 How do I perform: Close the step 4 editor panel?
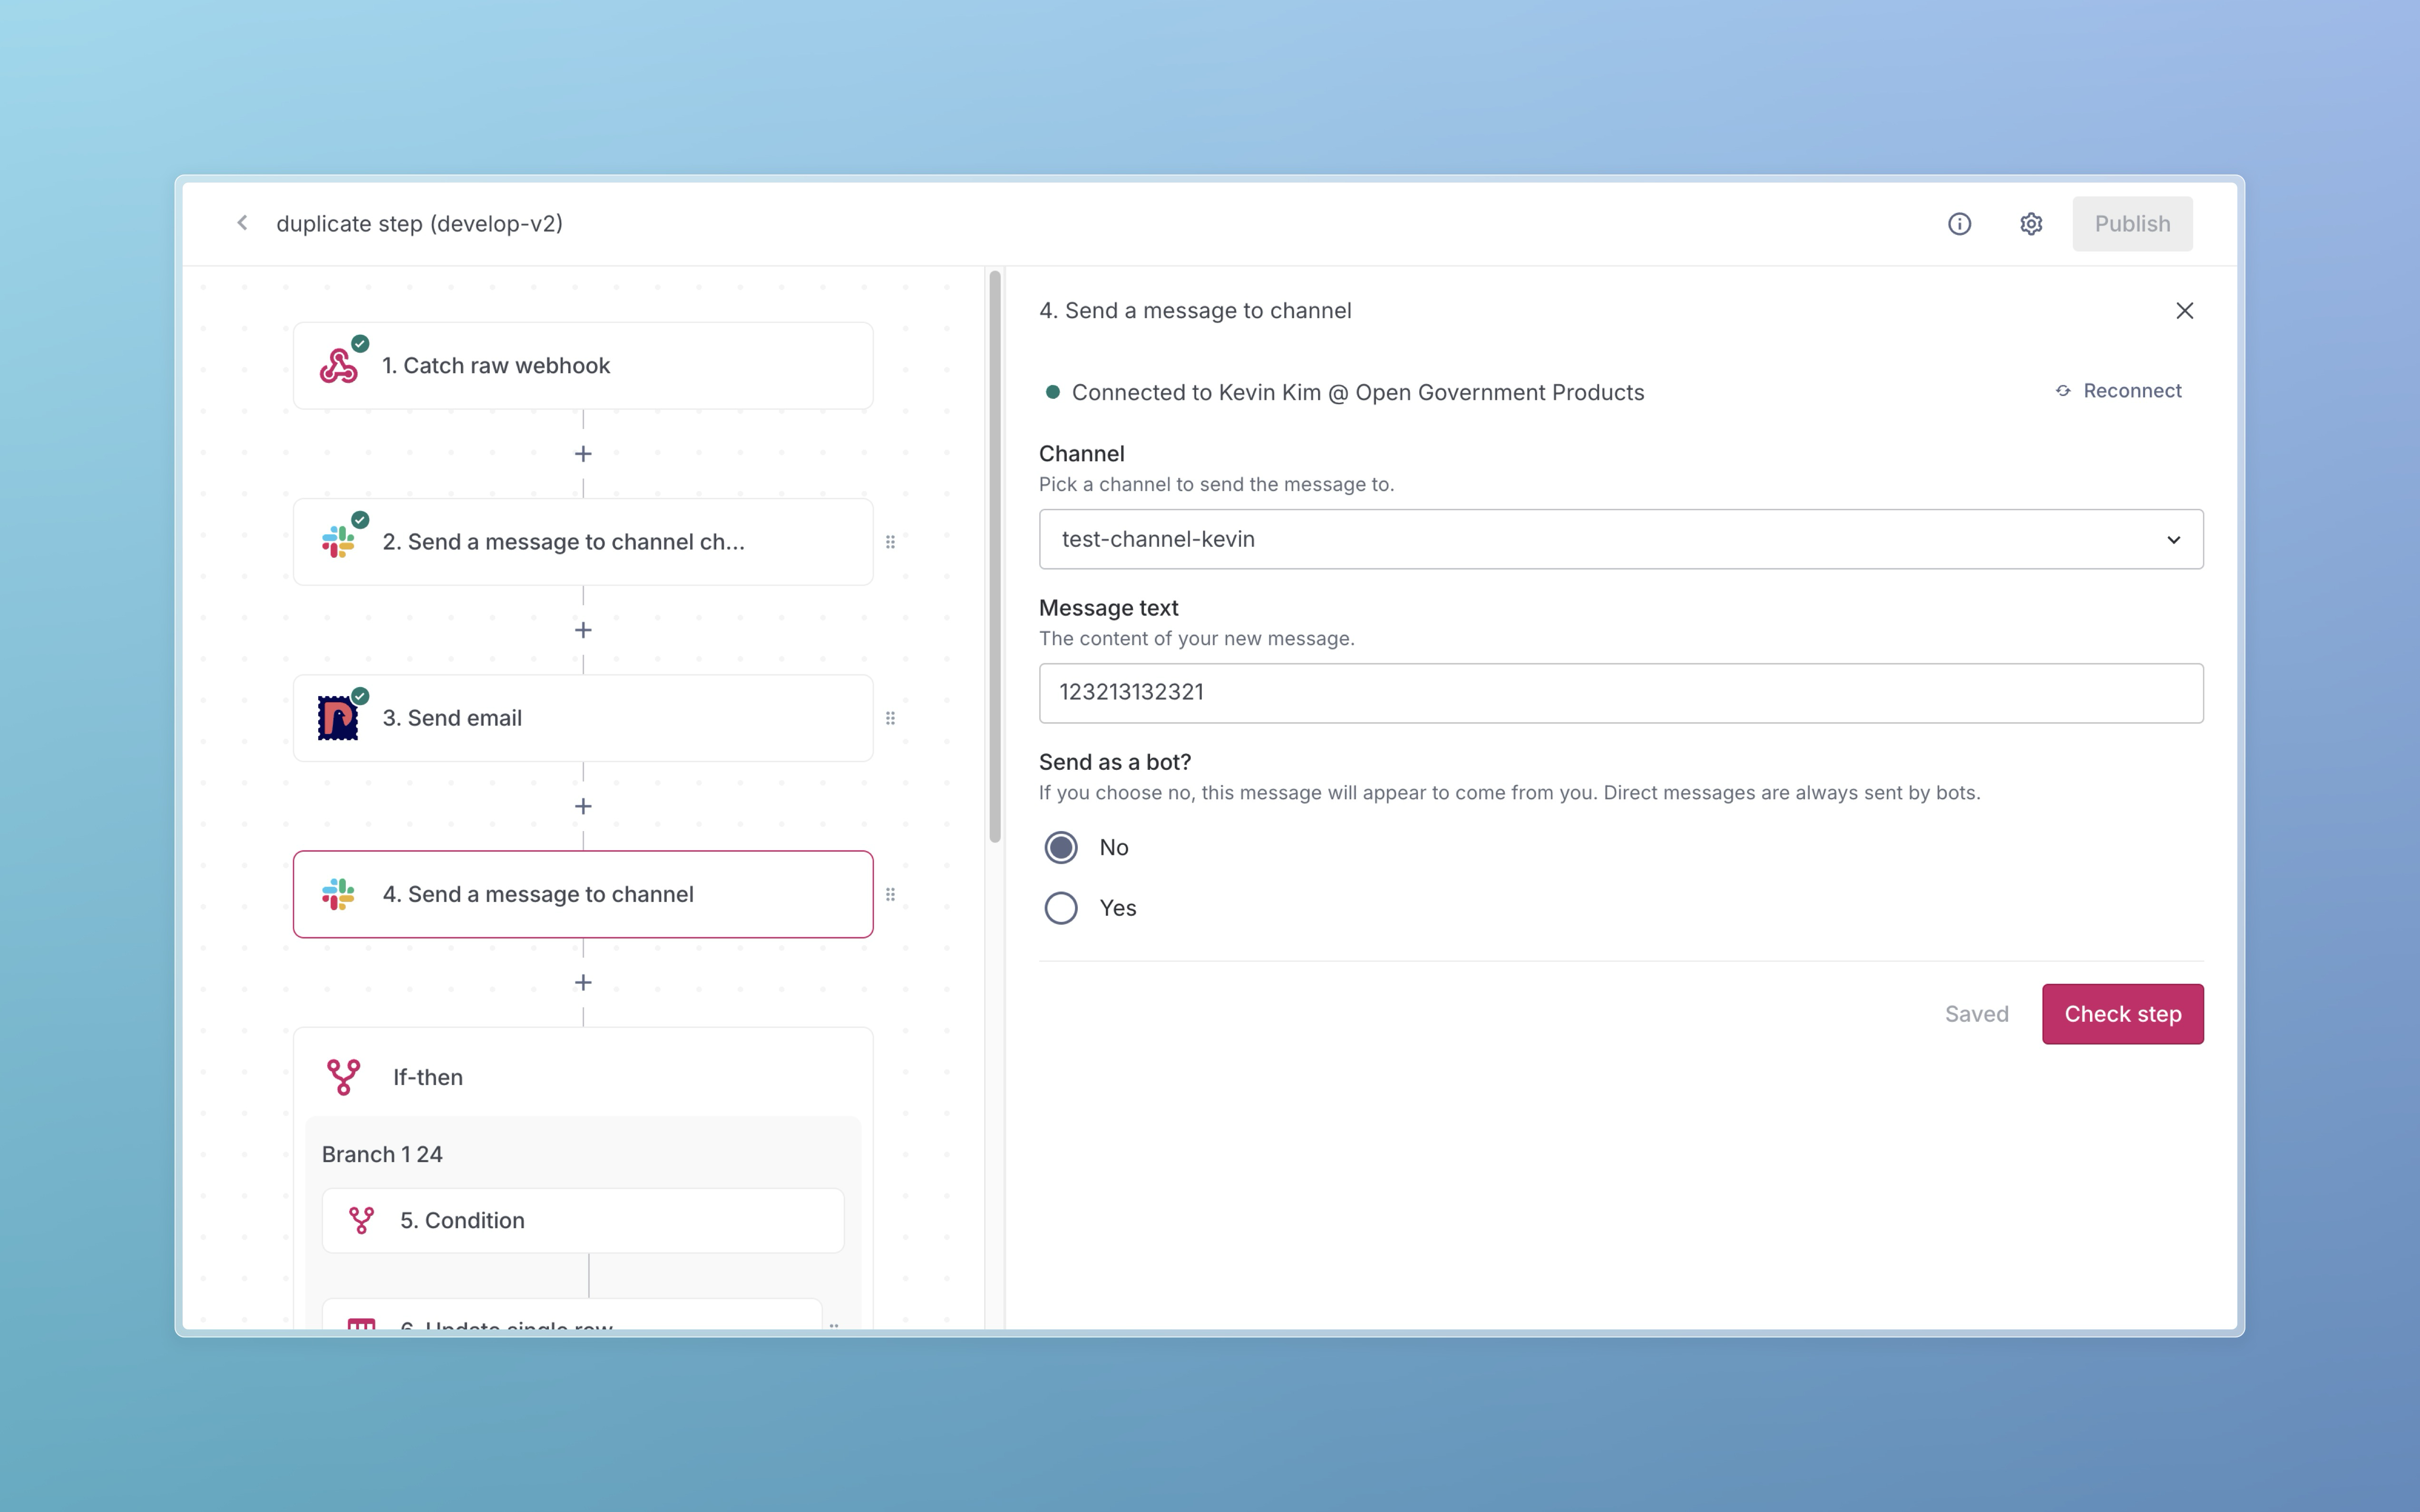pyautogui.click(x=2184, y=311)
